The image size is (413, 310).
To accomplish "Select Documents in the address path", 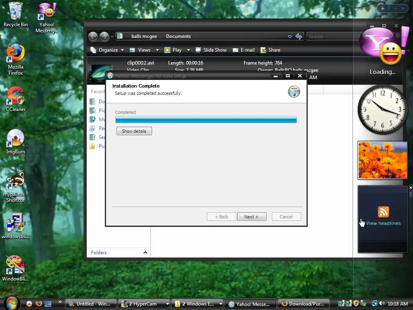I will click(178, 36).
